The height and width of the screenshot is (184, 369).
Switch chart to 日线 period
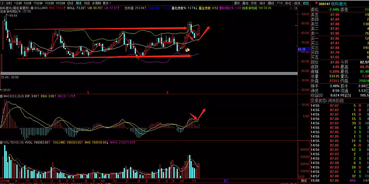70,3
